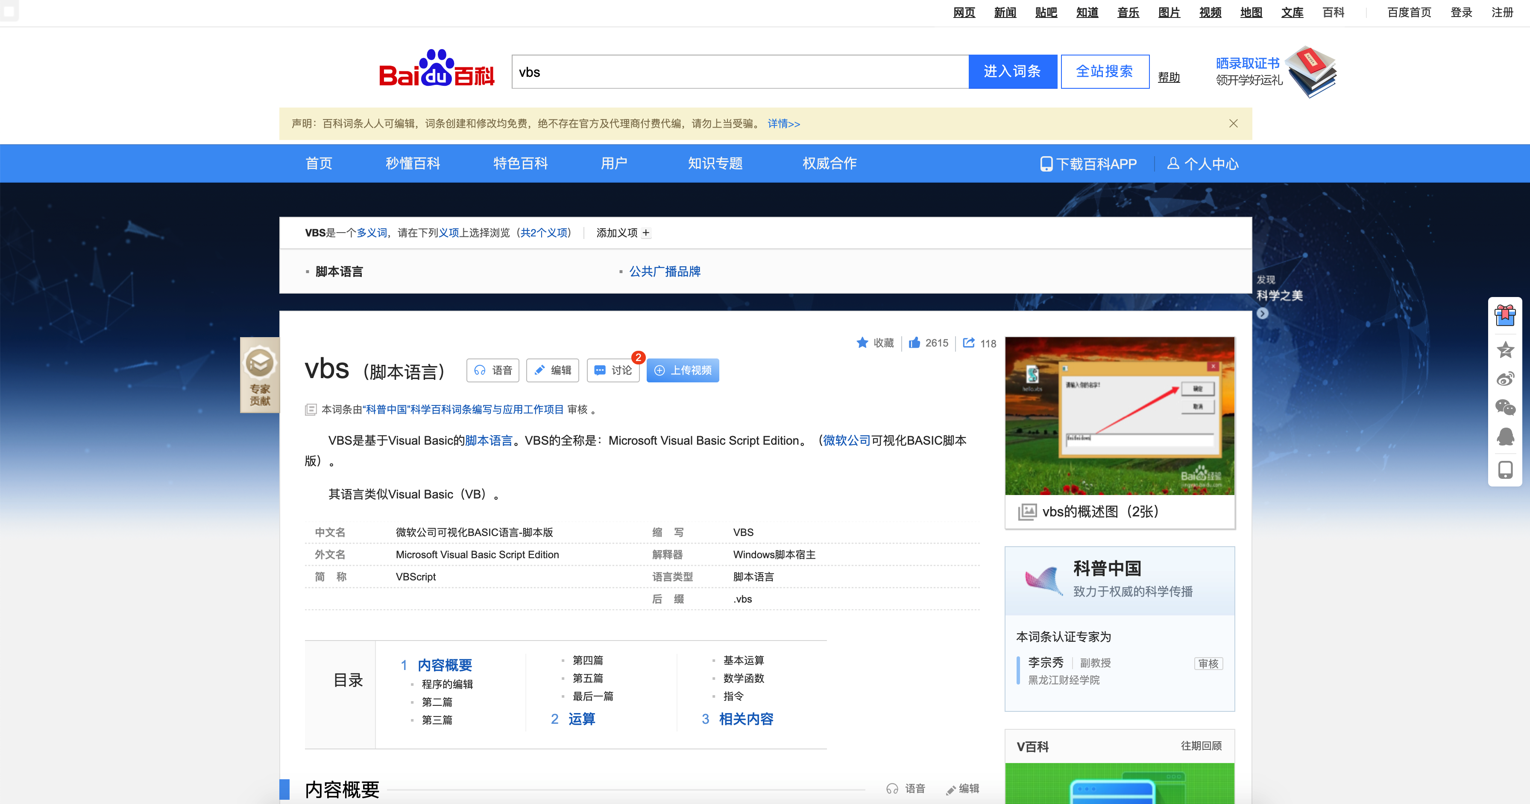Open image gallery icon beside vbs的概述图
The width and height of the screenshot is (1530, 804).
click(x=1027, y=512)
